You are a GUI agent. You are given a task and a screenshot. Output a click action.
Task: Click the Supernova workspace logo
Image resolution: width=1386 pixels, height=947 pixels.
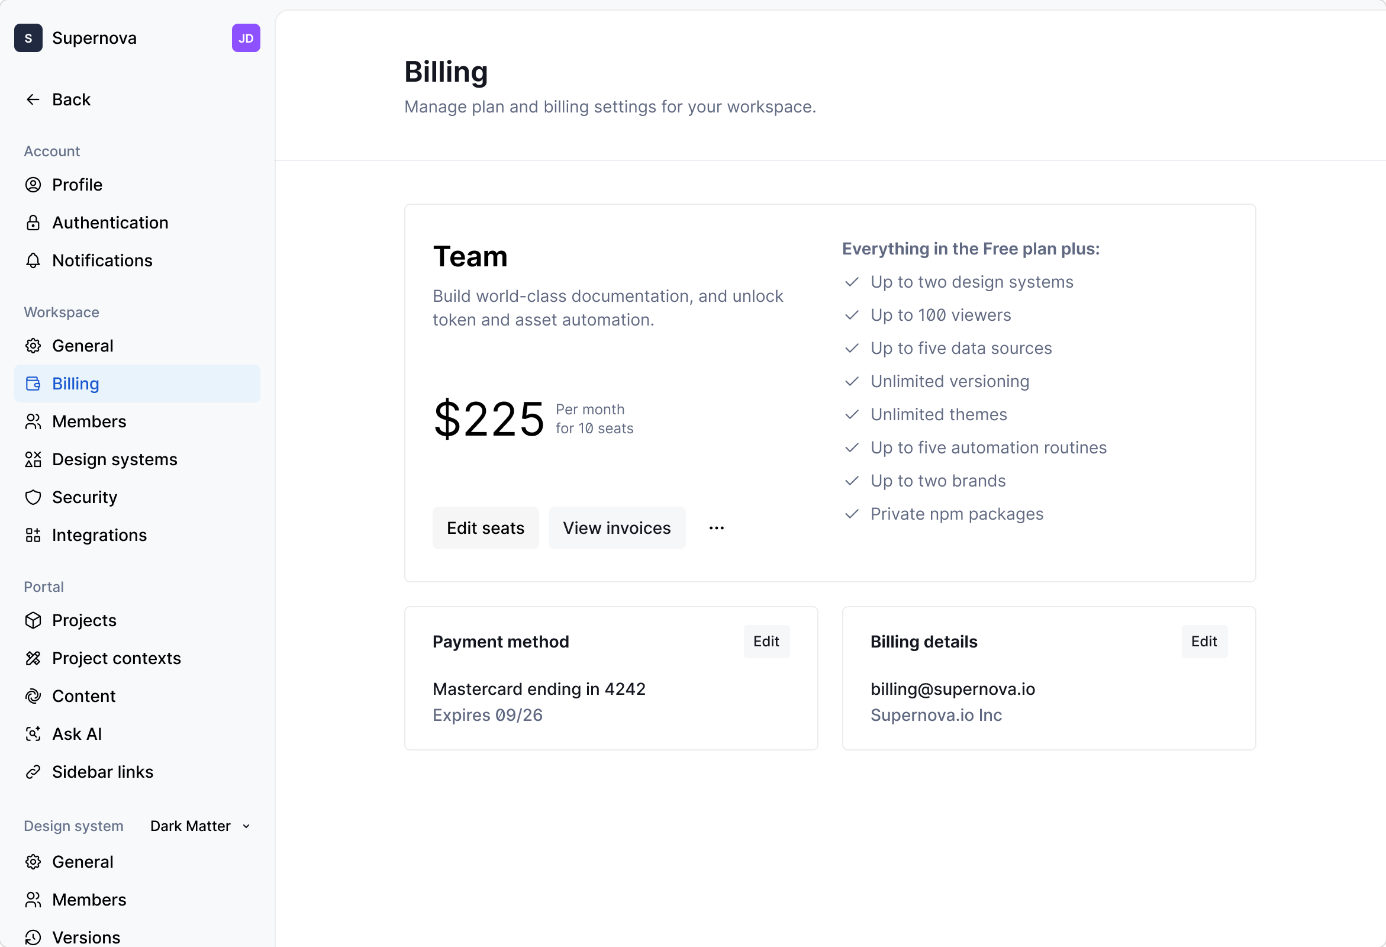pos(28,37)
